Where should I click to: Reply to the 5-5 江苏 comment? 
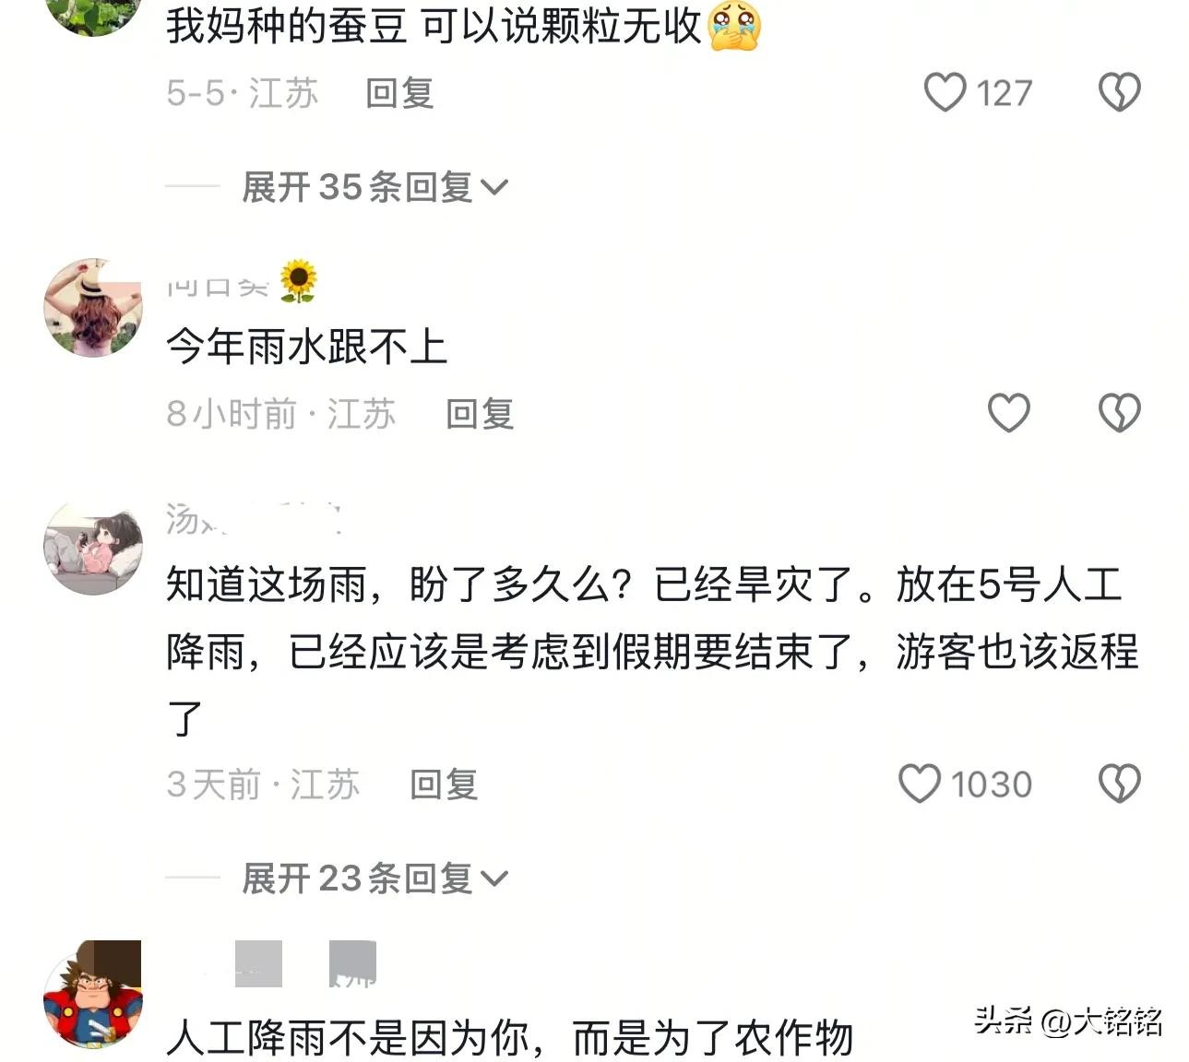point(399,93)
